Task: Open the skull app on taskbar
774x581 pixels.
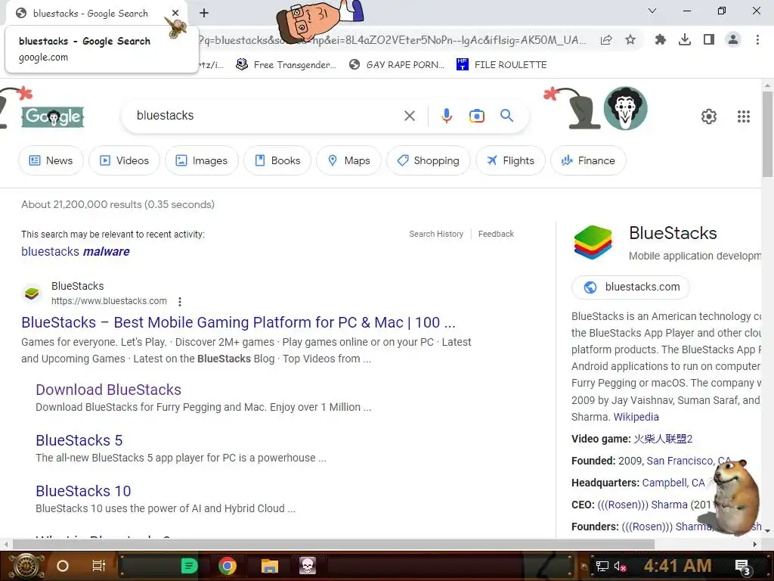Action: pos(308,566)
